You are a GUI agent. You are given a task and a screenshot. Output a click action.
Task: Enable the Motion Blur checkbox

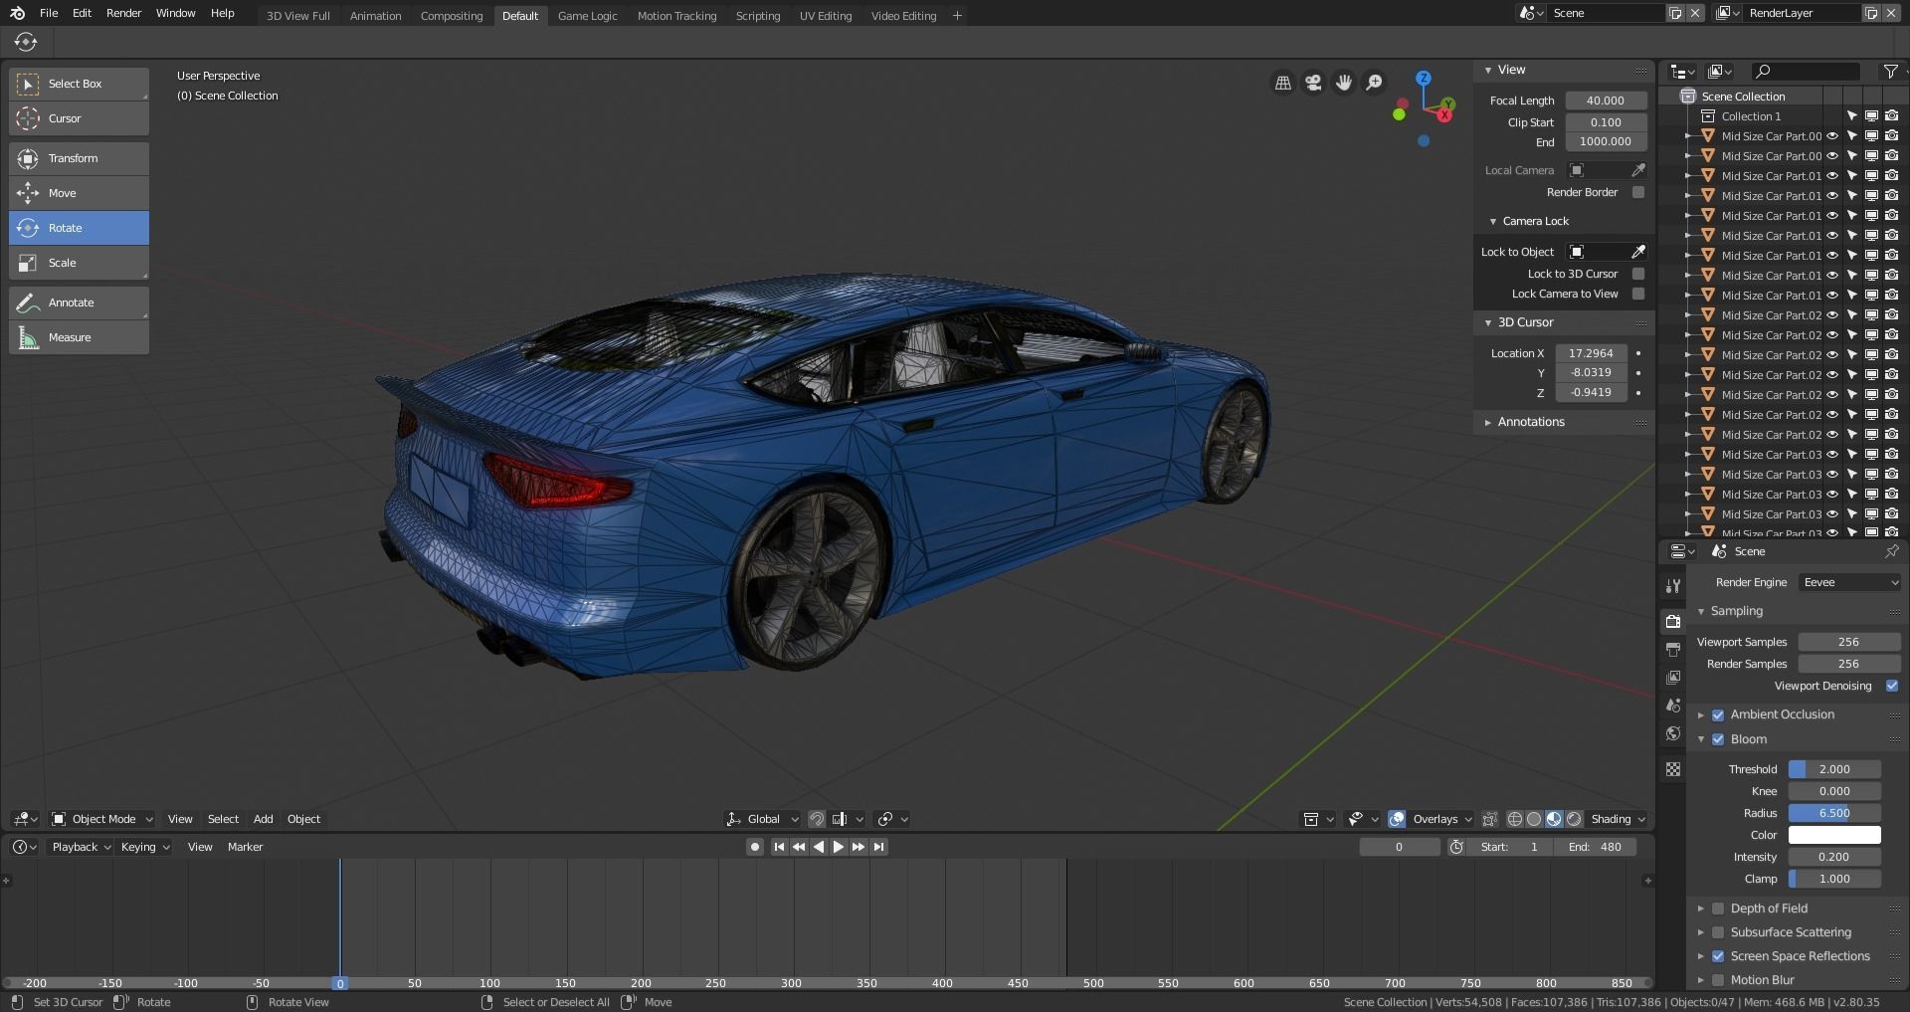(x=1718, y=980)
